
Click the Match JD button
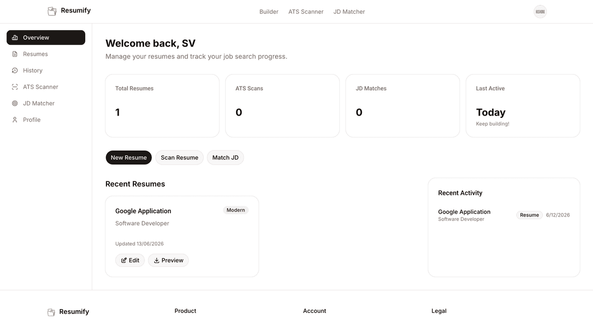tap(226, 157)
